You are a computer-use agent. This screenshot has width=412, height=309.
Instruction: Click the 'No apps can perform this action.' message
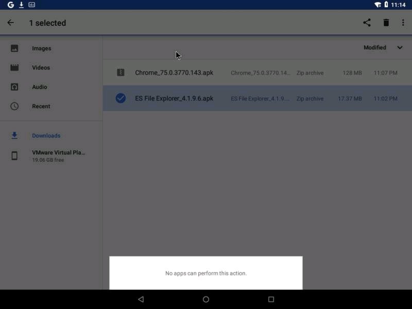click(x=206, y=273)
